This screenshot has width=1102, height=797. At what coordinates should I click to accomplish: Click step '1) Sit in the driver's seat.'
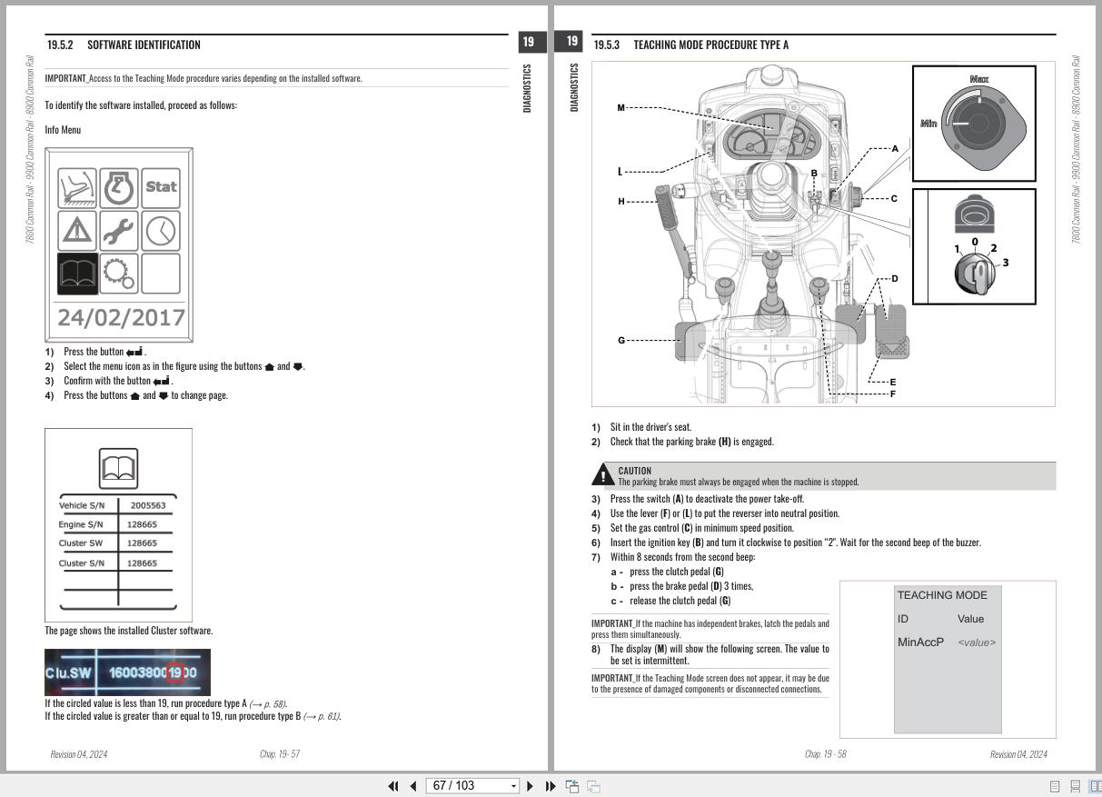coord(641,427)
